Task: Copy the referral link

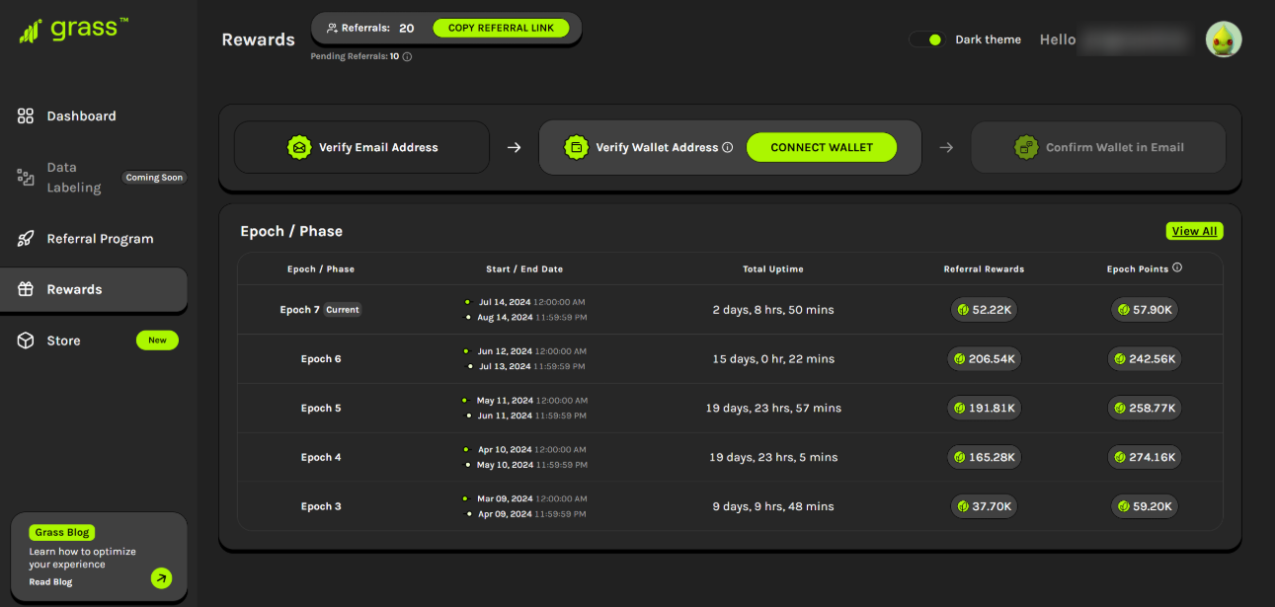Action: click(x=501, y=28)
